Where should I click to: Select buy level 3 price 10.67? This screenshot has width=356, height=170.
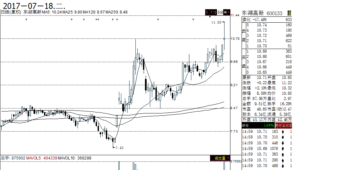(x=262, y=62)
